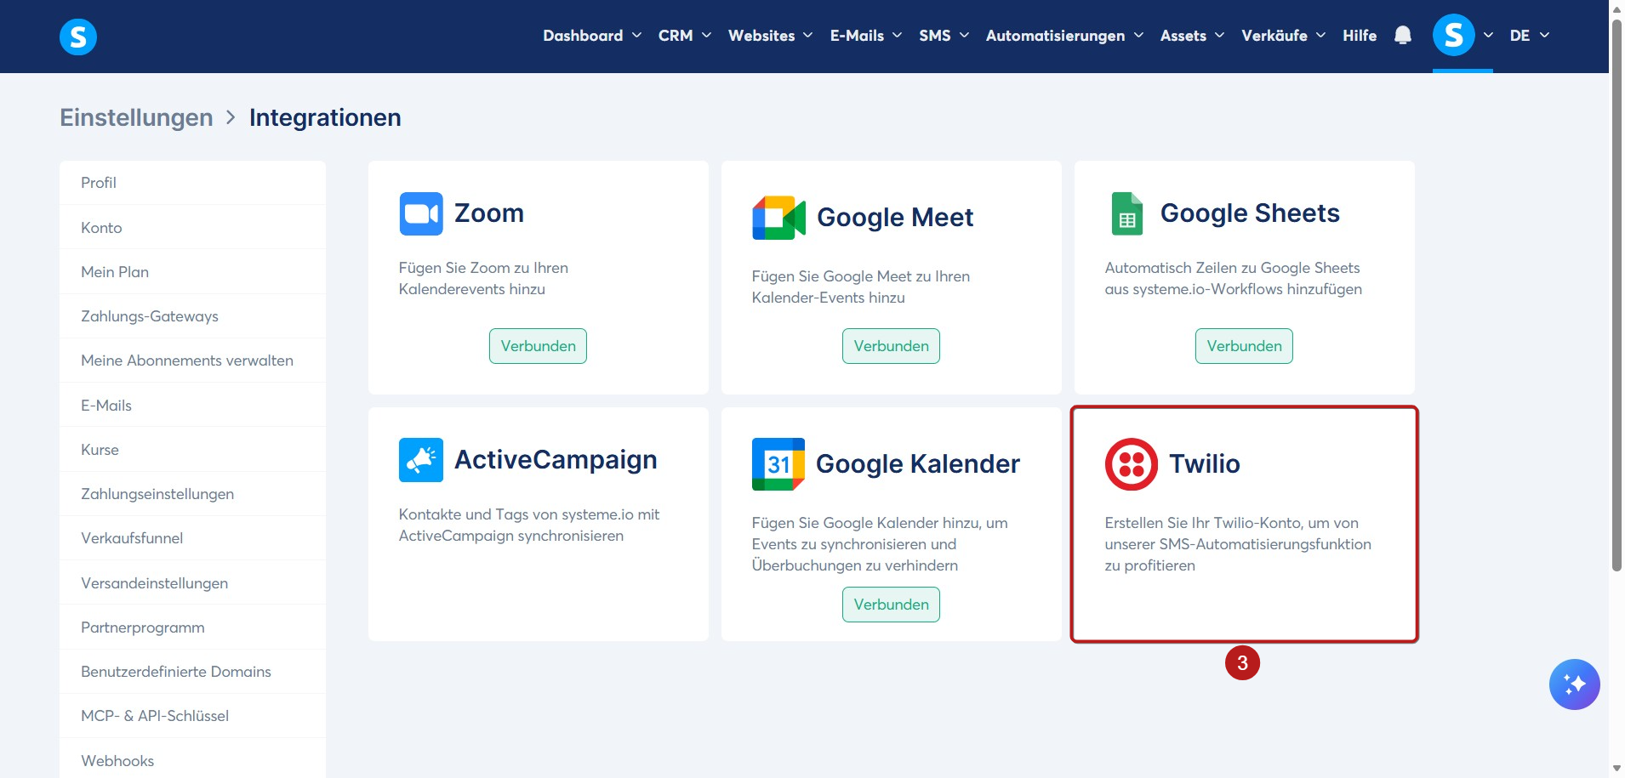This screenshot has width=1625, height=778.
Task: Open the AI assistant sparkle button
Action: 1575,684
